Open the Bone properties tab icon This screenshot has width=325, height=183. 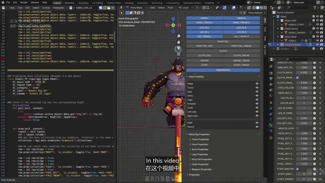[x=271, y=125]
